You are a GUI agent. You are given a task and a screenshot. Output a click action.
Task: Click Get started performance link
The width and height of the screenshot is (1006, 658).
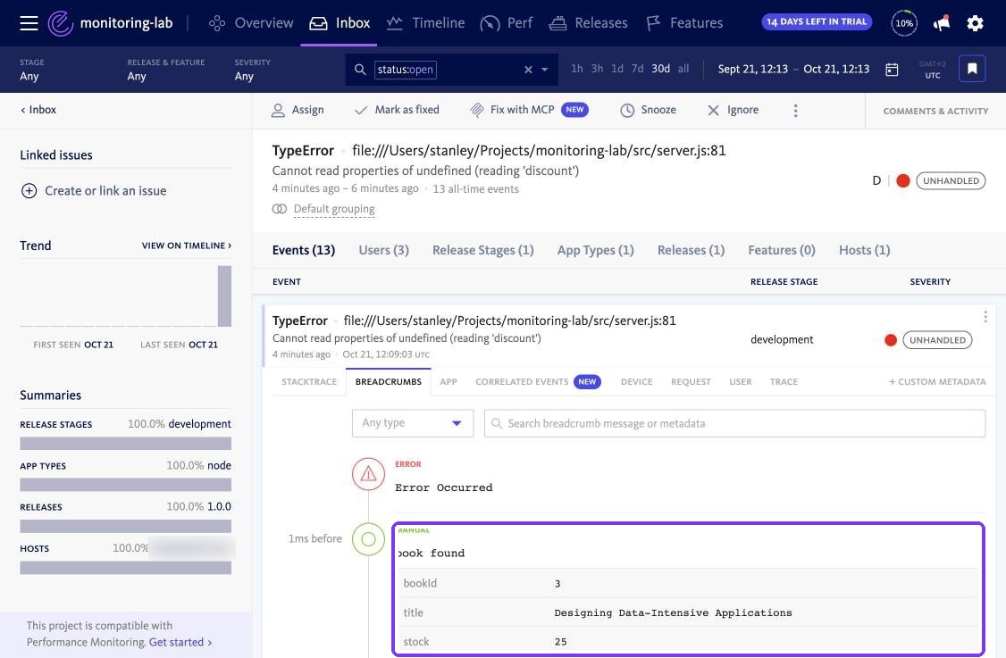tap(180, 642)
